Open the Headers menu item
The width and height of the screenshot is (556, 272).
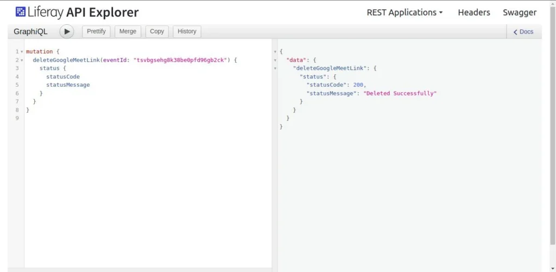(473, 12)
